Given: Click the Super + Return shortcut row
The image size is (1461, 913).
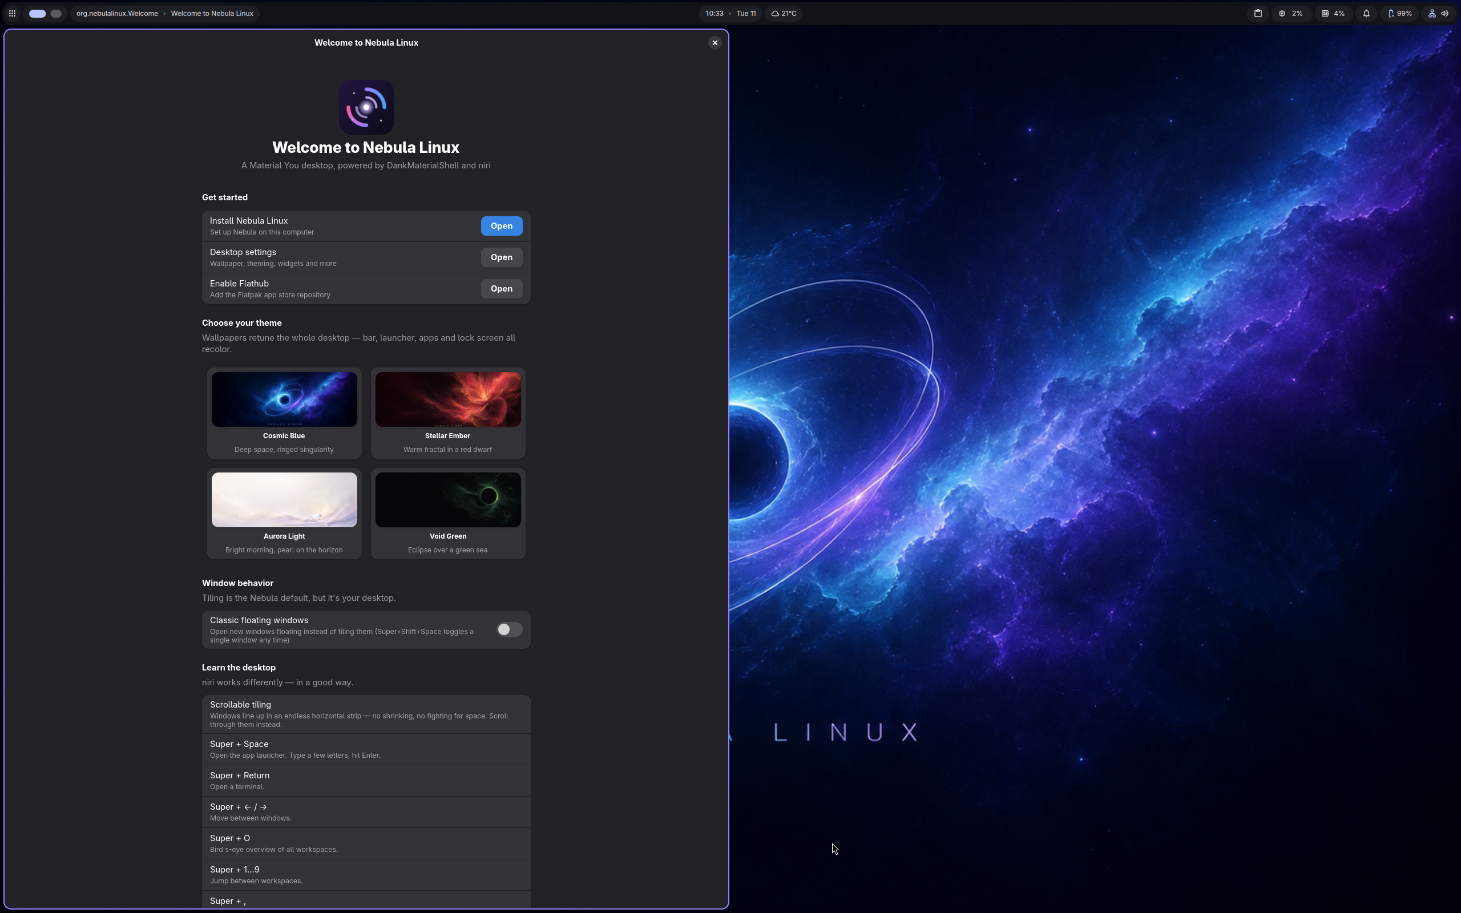Looking at the screenshot, I should click(366, 781).
